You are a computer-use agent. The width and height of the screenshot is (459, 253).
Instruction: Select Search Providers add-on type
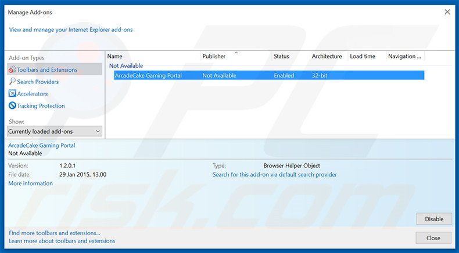tap(38, 82)
